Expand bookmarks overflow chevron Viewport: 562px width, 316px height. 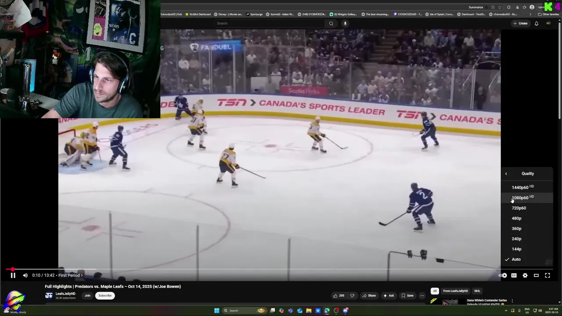tap(530, 14)
